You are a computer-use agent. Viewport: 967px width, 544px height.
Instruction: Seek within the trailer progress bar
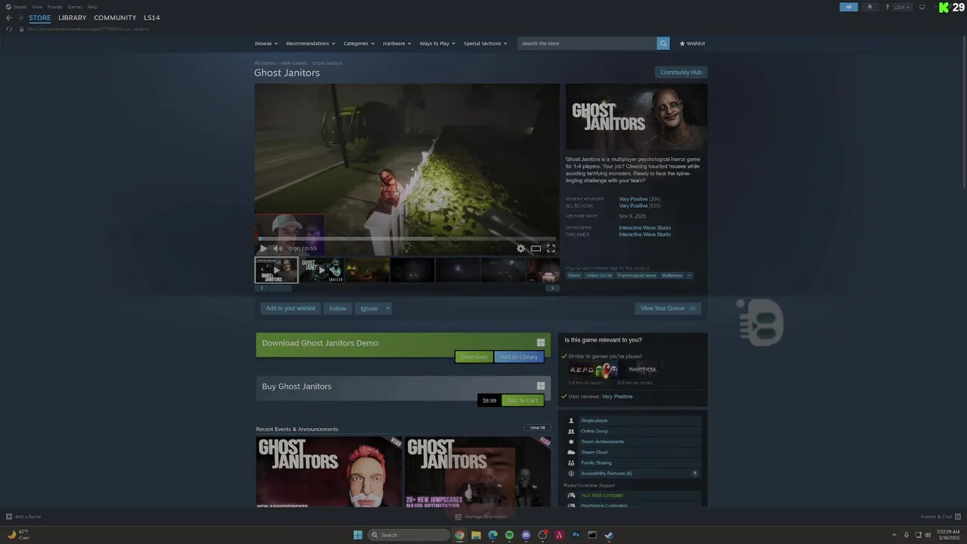[x=407, y=239]
